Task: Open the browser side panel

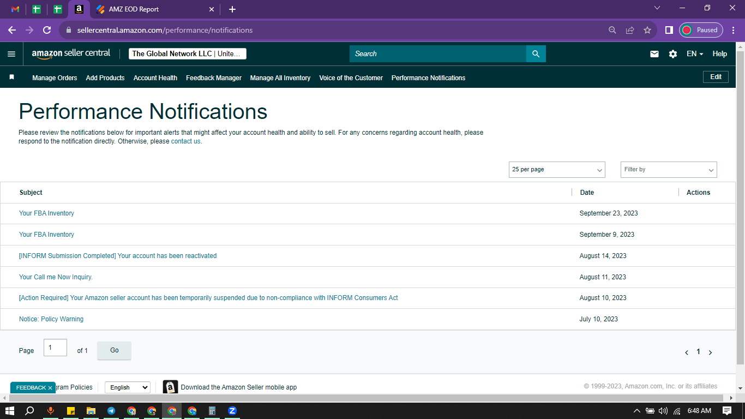Action: 669,30
